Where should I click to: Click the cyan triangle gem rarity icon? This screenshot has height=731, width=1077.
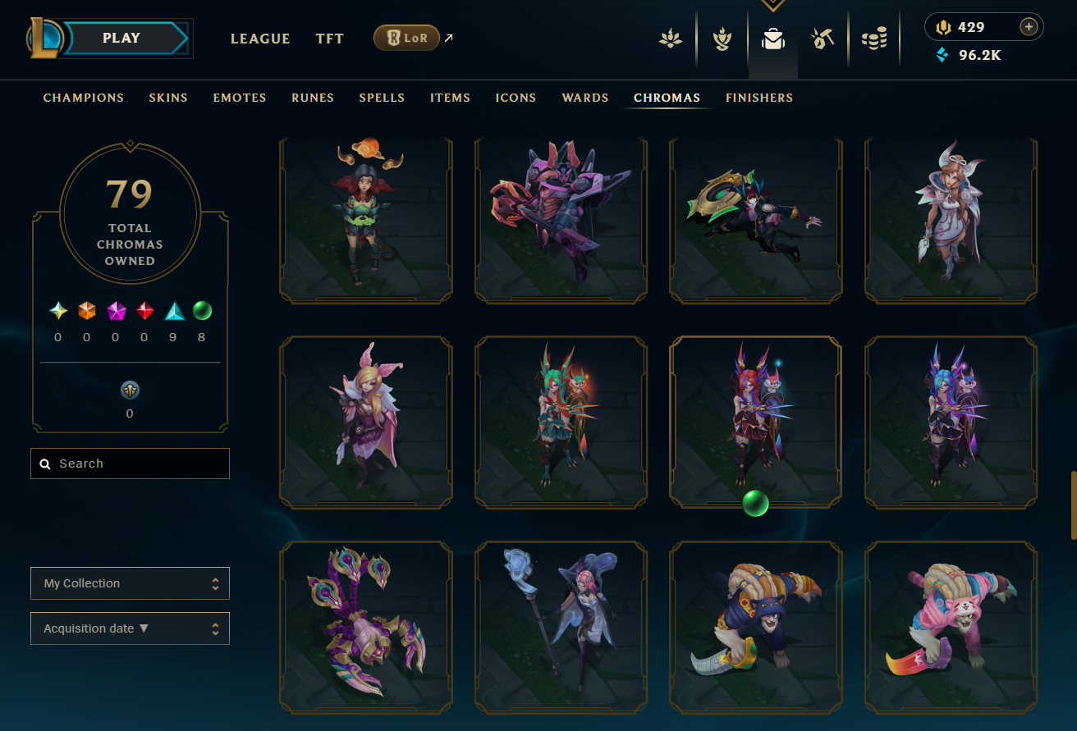pos(175,311)
